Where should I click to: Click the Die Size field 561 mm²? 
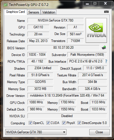coord(75,34)
